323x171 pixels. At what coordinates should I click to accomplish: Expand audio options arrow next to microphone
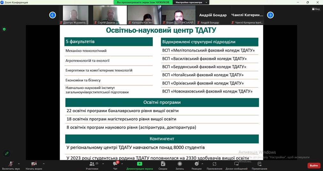19,164
